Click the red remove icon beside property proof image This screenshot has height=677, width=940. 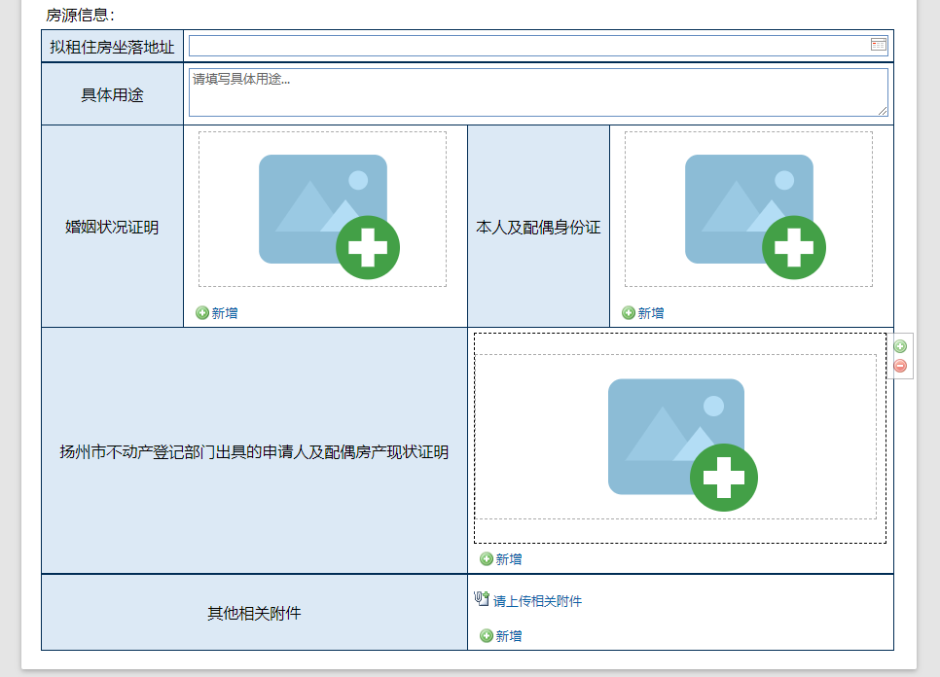coord(900,366)
